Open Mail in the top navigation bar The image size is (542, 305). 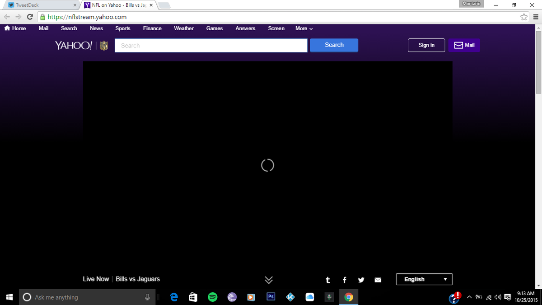click(43, 28)
